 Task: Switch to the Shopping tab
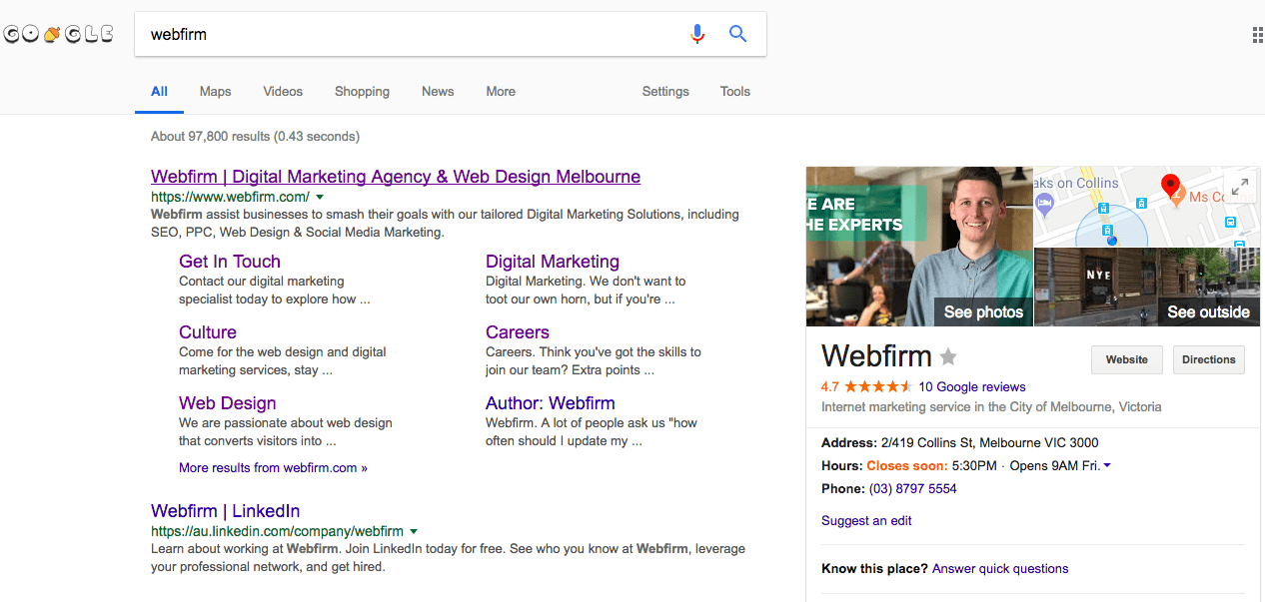point(362,91)
